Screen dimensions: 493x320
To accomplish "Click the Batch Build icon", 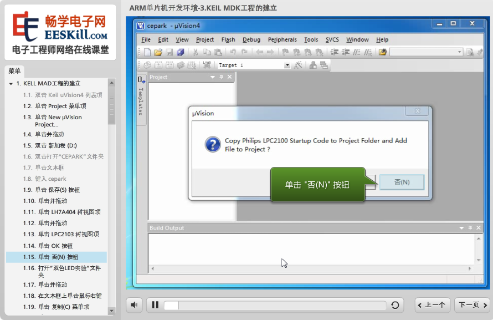I will click(x=181, y=65).
